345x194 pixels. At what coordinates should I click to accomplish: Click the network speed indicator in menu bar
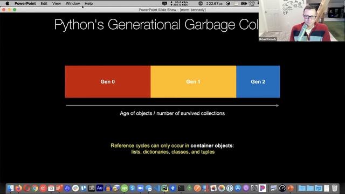click(180, 4)
